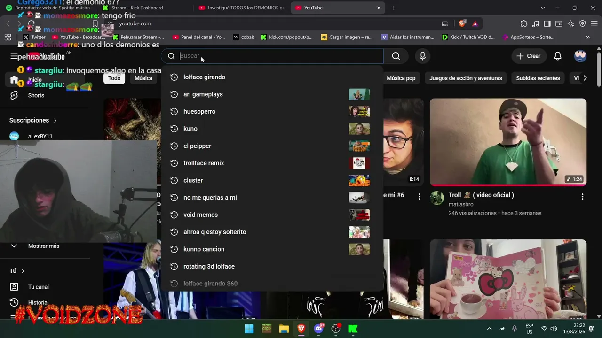Open the apps grid icon in bookmarks bar
Screen dimensions: 602x338
coord(8,37)
